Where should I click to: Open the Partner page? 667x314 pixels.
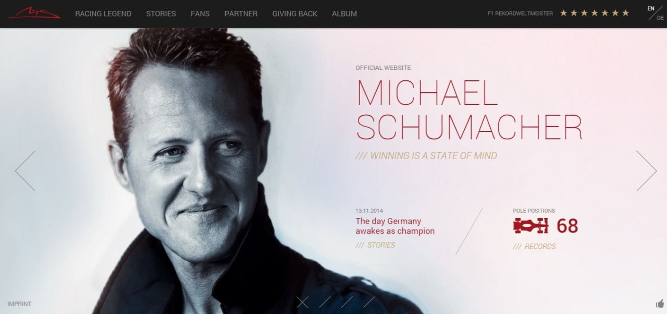241,14
